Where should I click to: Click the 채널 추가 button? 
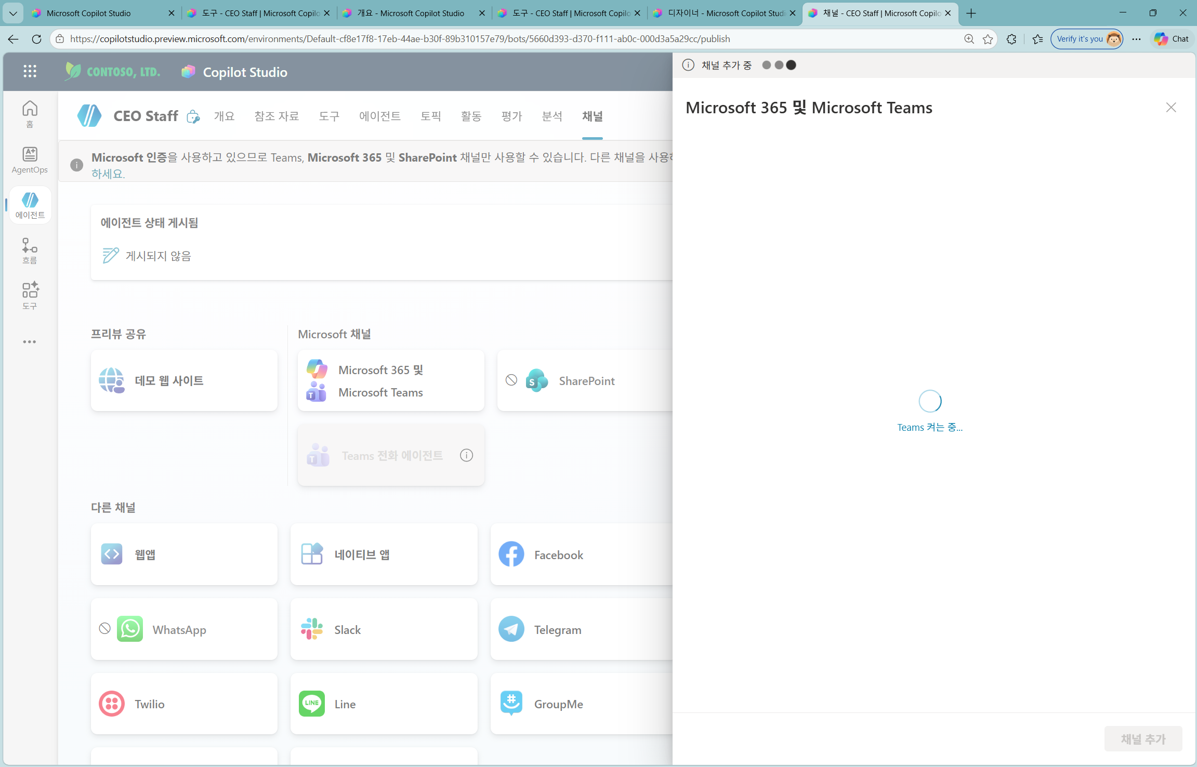click(x=1143, y=738)
